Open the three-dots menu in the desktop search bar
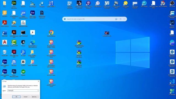 tap(124, 19)
